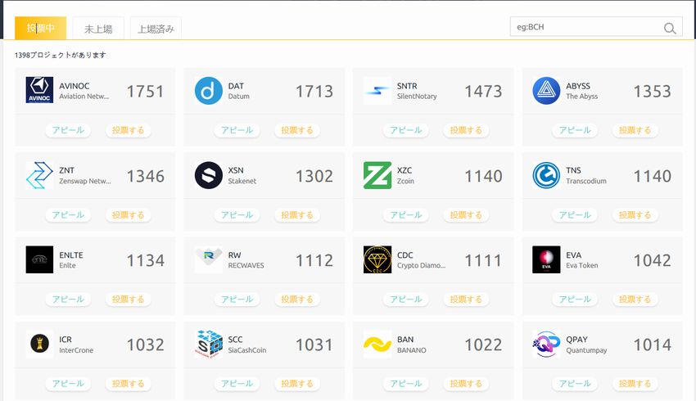The height and width of the screenshot is (401, 696).
Task: Click the 1398プロジェクトがあります text
Action: 61,55
